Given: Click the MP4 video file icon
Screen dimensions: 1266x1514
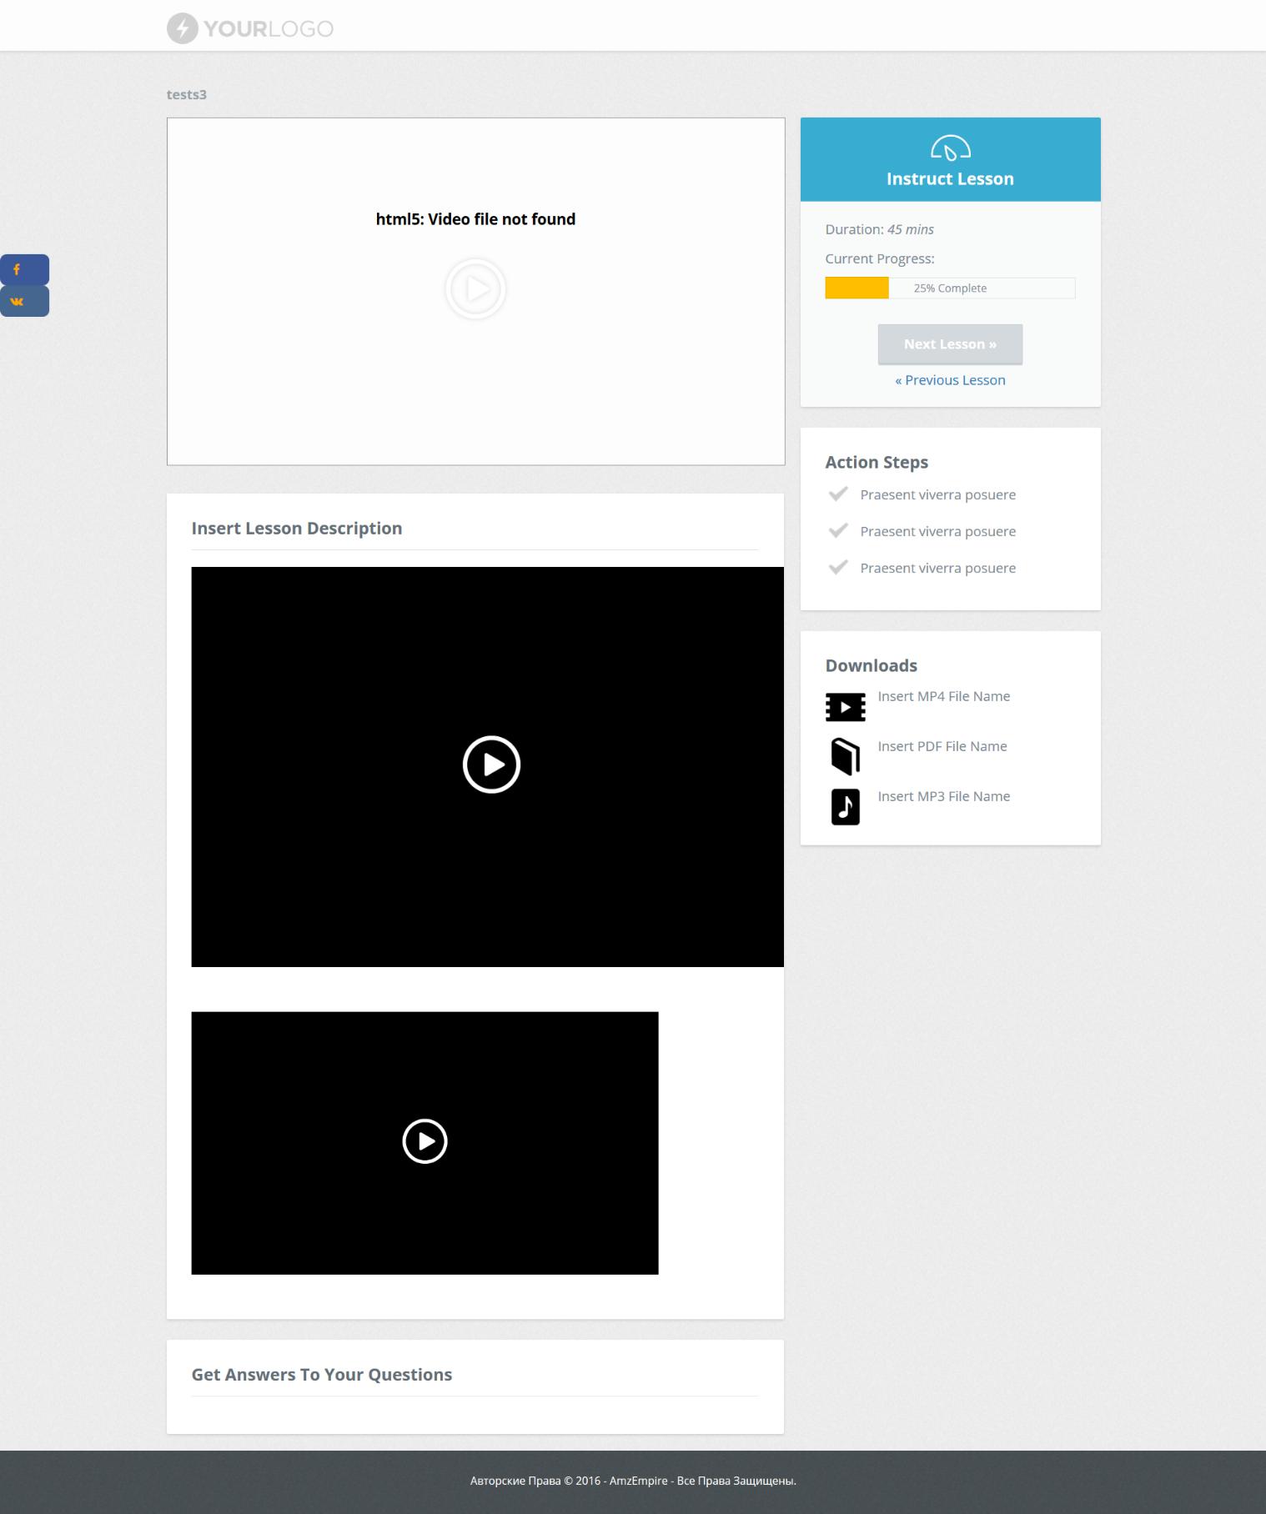Looking at the screenshot, I should [x=845, y=707].
